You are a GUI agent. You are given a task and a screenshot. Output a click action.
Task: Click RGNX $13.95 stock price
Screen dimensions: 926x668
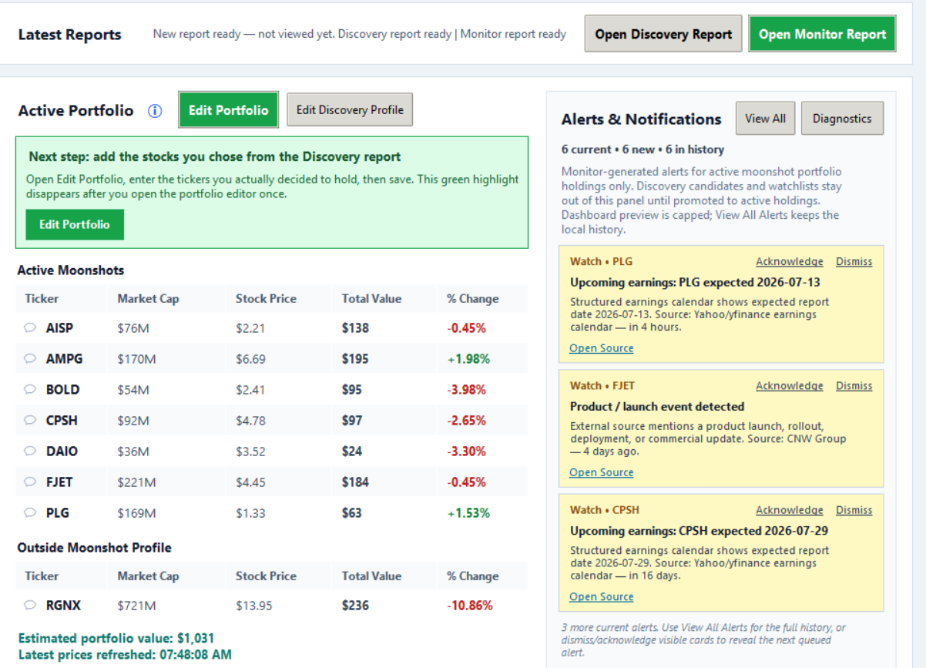tap(254, 606)
